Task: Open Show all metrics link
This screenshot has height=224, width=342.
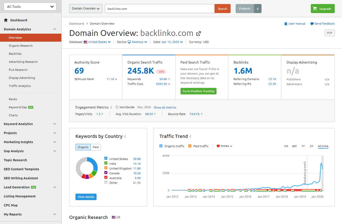Action: coord(165,107)
